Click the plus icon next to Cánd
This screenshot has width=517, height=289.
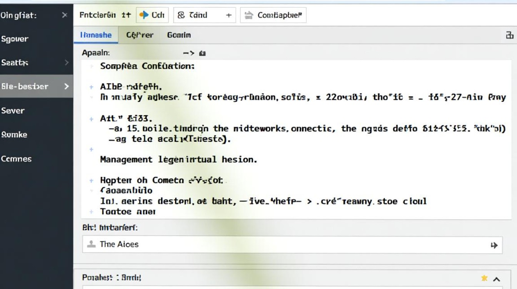click(x=228, y=15)
